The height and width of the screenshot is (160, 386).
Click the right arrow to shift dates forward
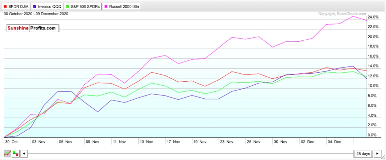pyautogui.click(x=377, y=154)
